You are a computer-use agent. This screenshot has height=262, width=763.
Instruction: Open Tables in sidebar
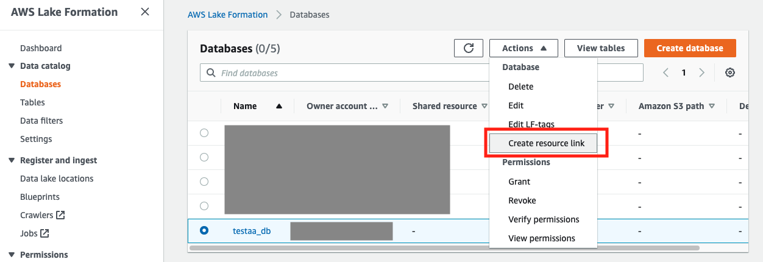[x=32, y=102]
